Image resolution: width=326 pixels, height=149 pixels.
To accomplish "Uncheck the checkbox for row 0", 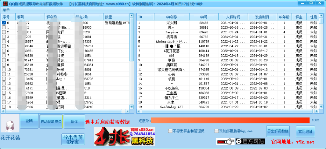I will 4,23.
